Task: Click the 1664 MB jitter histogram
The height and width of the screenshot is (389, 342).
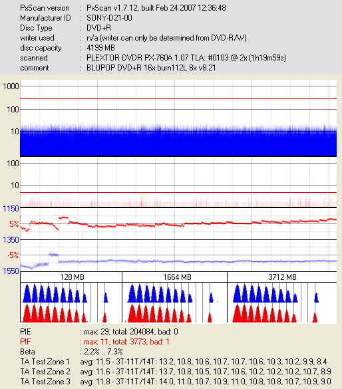Action: pyautogui.click(x=175, y=303)
